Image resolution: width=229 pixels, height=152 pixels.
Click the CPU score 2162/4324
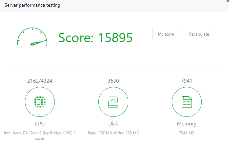(x=40, y=81)
